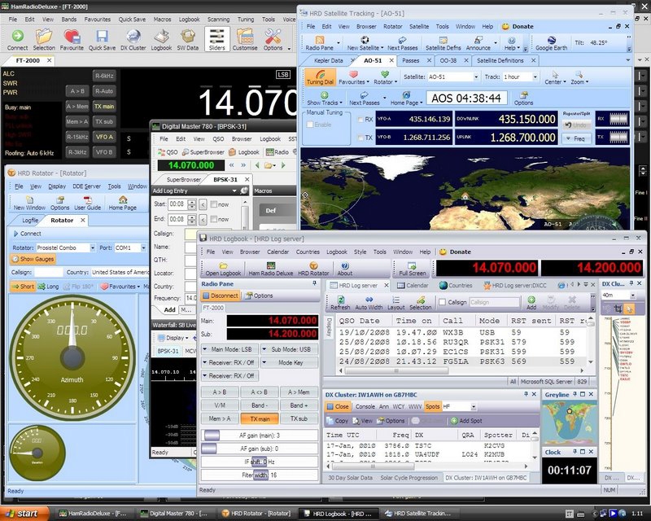The width and height of the screenshot is (651, 521).
Task: Open Logbook menu in HamRadioDeluxe menu bar
Action: tap(189, 19)
